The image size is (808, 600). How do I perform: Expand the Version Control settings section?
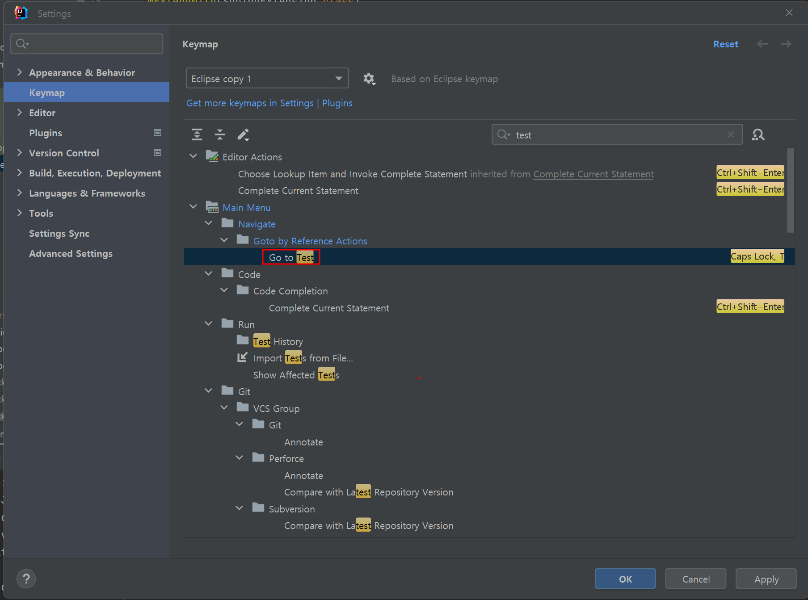(x=19, y=152)
